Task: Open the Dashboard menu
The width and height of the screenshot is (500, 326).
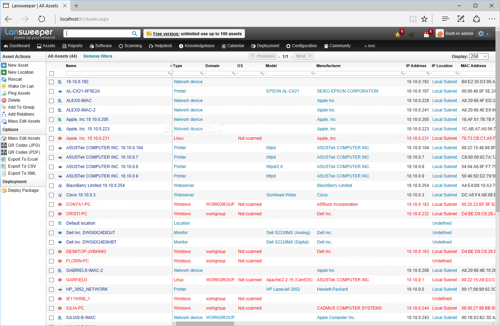Action: 17,46
